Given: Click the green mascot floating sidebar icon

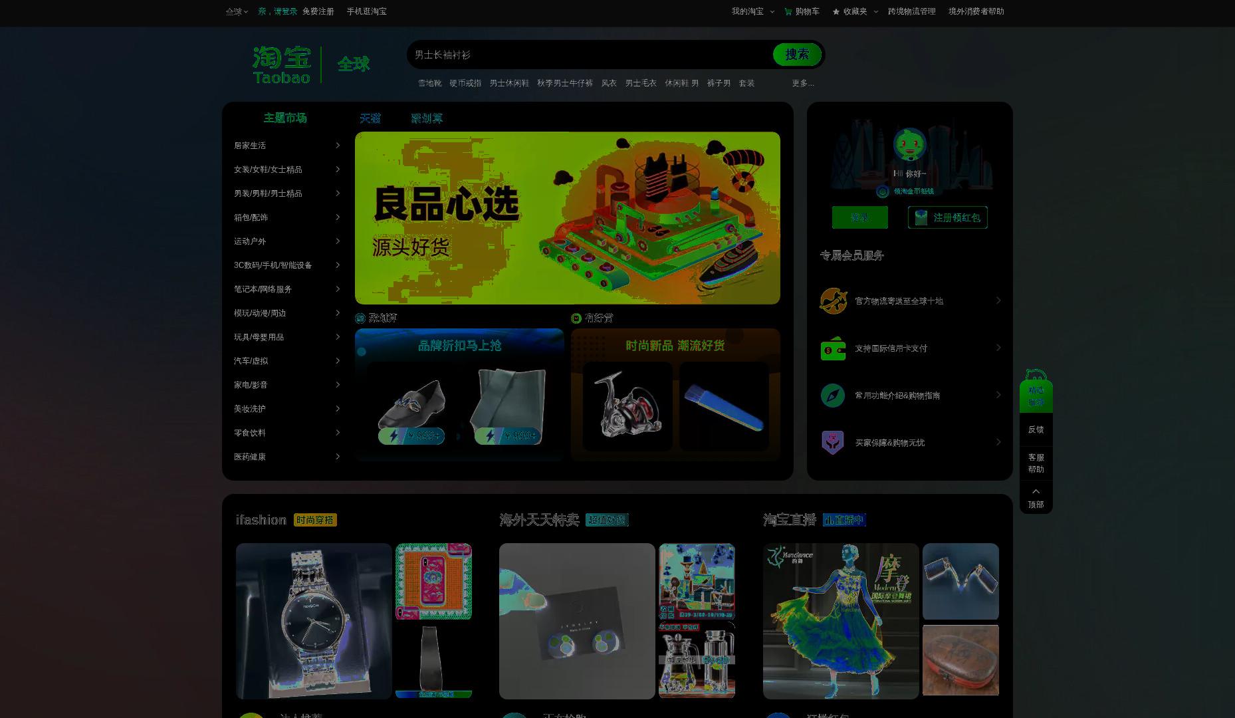Looking at the screenshot, I should pos(1036,391).
